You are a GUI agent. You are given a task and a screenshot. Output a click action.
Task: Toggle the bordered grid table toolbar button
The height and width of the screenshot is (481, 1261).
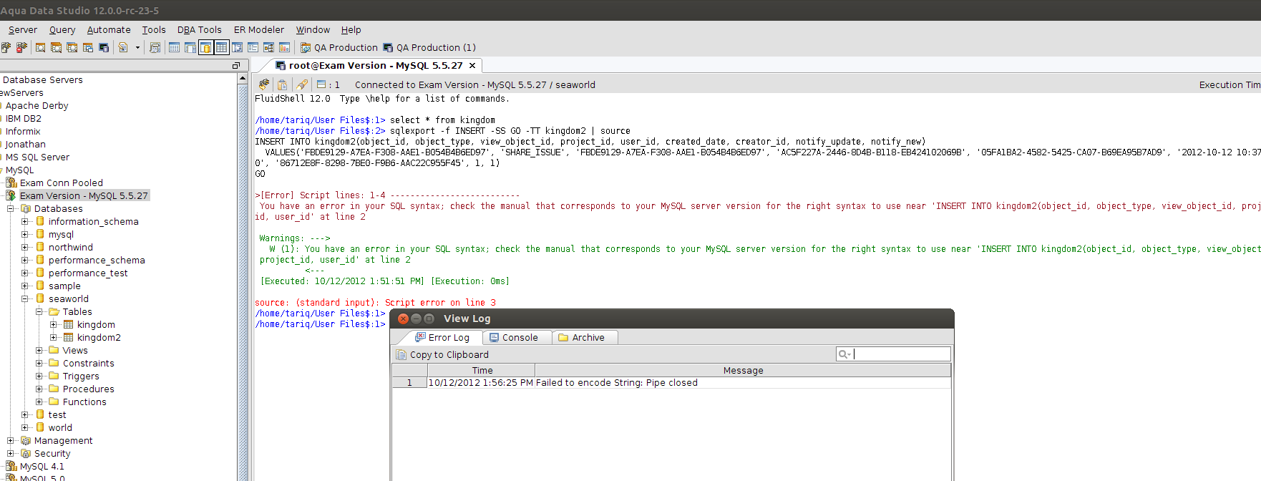tap(221, 47)
